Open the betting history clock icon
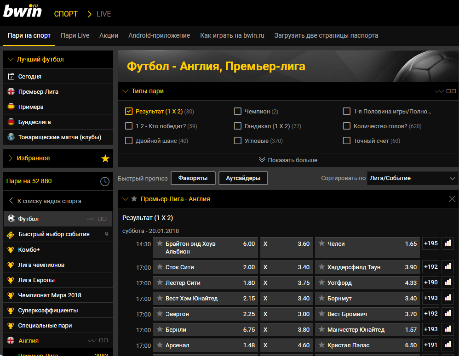This screenshot has width=459, height=356. click(x=105, y=181)
